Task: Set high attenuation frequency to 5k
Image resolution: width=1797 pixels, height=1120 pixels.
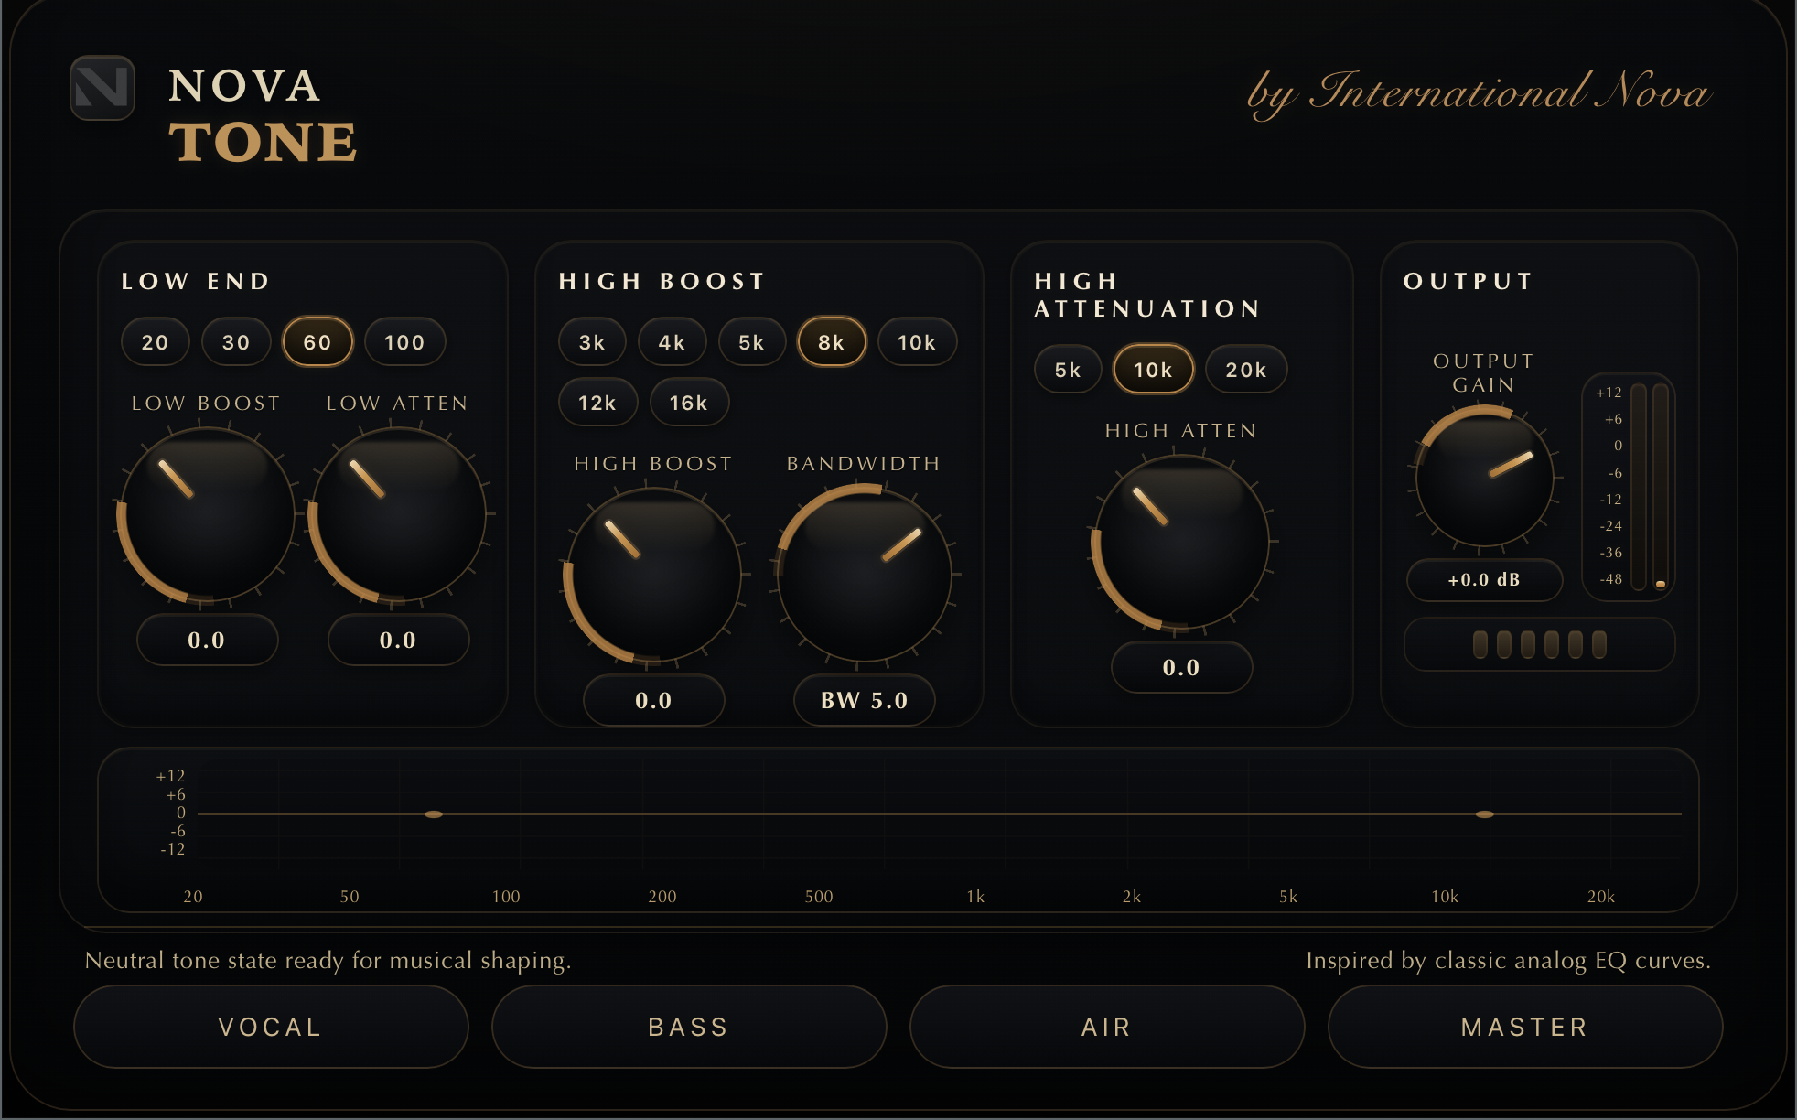Action: pos(1068,370)
